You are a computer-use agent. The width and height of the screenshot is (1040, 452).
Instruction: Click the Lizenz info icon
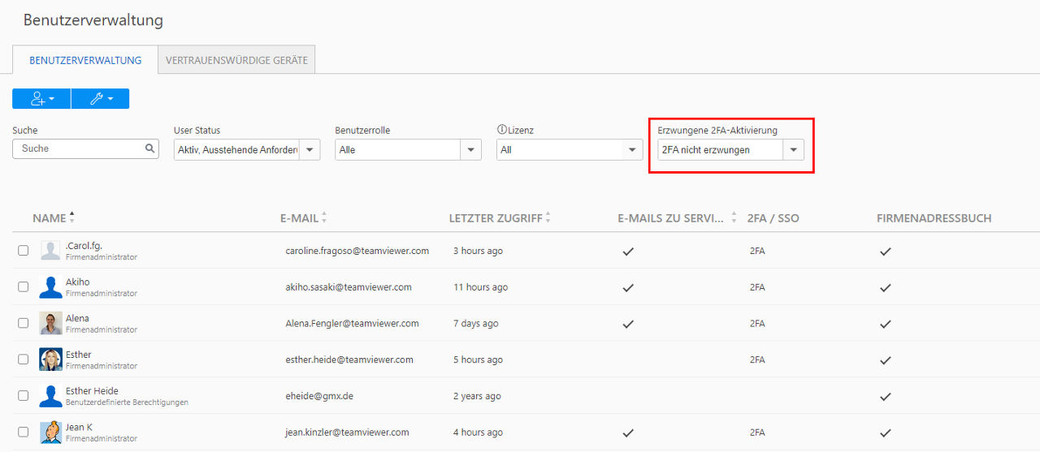click(x=502, y=130)
